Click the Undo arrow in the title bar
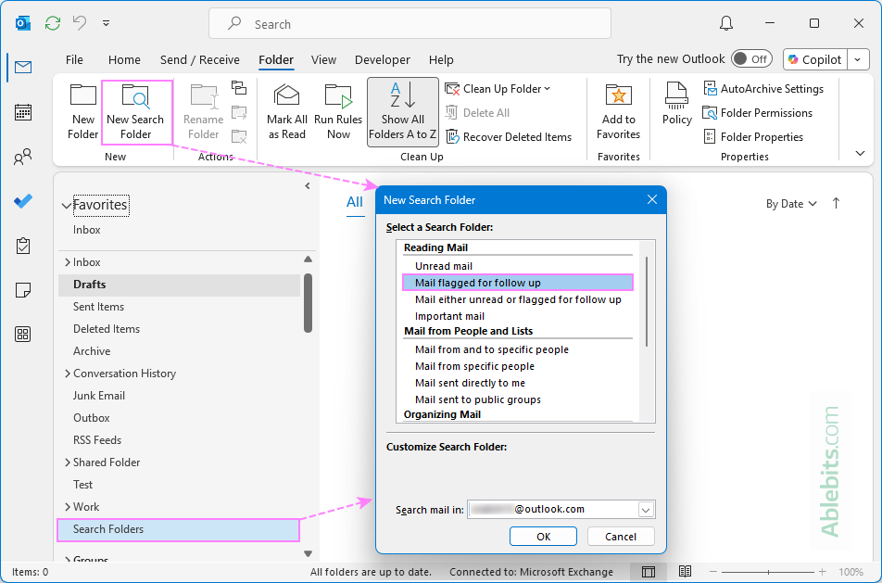Viewport: 882px width, 583px height. tap(80, 23)
